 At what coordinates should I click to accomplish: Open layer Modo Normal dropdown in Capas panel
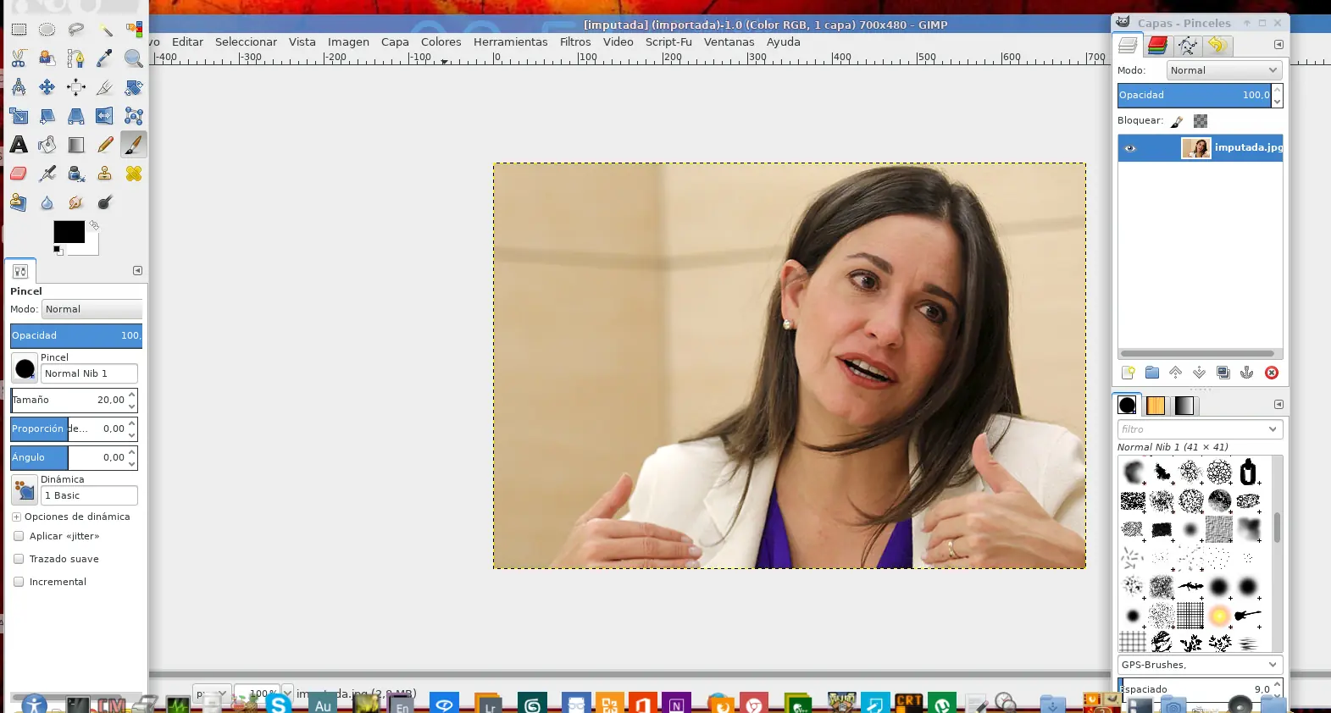tap(1224, 70)
